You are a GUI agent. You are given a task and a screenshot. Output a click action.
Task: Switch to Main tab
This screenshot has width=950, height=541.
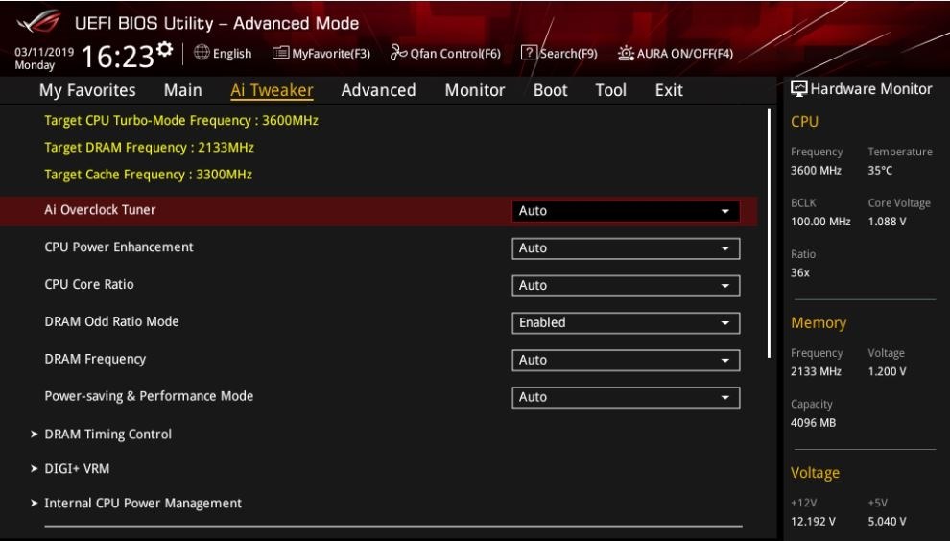182,90
